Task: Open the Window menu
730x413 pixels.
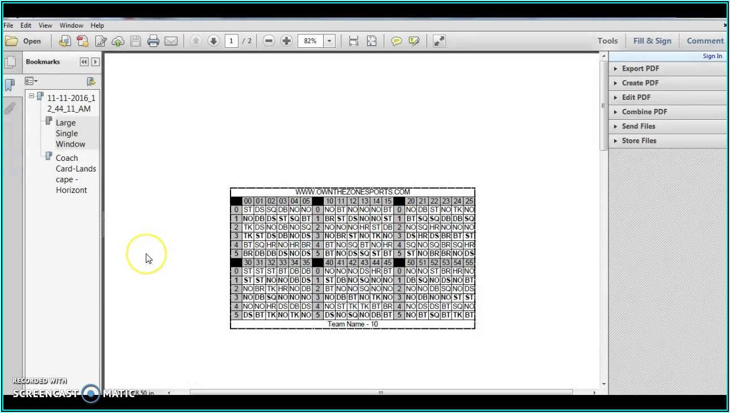Action: (71, 25)
